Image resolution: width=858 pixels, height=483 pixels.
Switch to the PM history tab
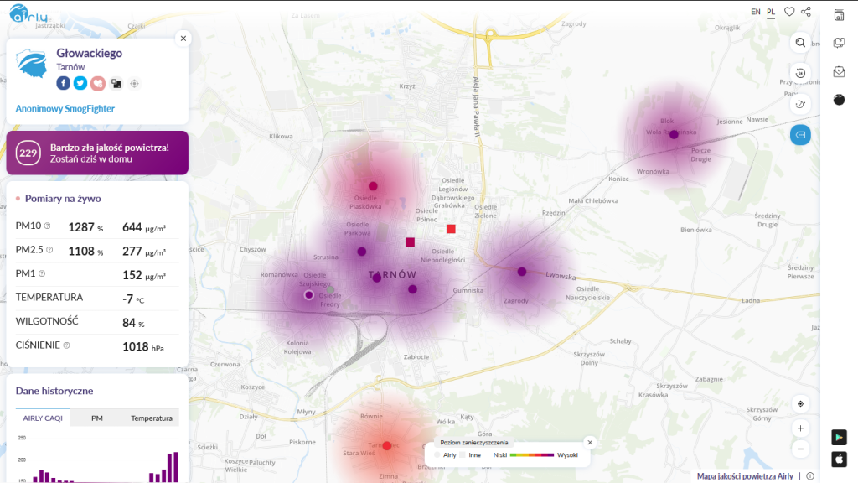(x=97, y=418)
